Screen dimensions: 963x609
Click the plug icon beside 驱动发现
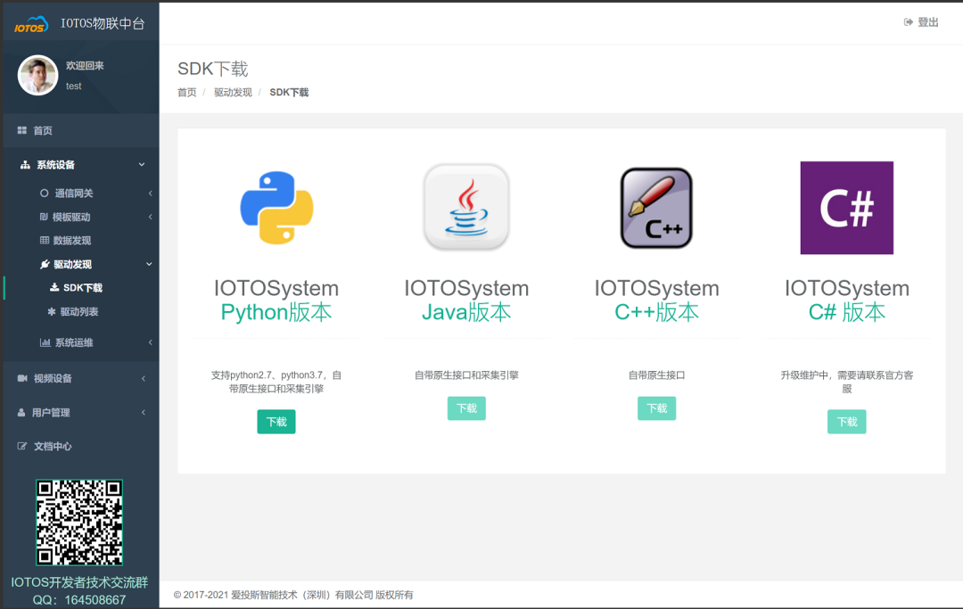[45, 264]
